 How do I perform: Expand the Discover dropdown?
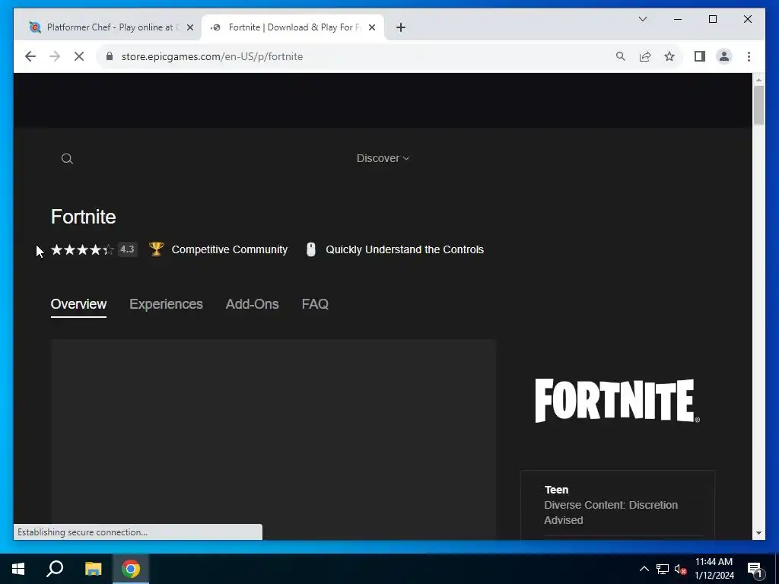pos(383,158)
